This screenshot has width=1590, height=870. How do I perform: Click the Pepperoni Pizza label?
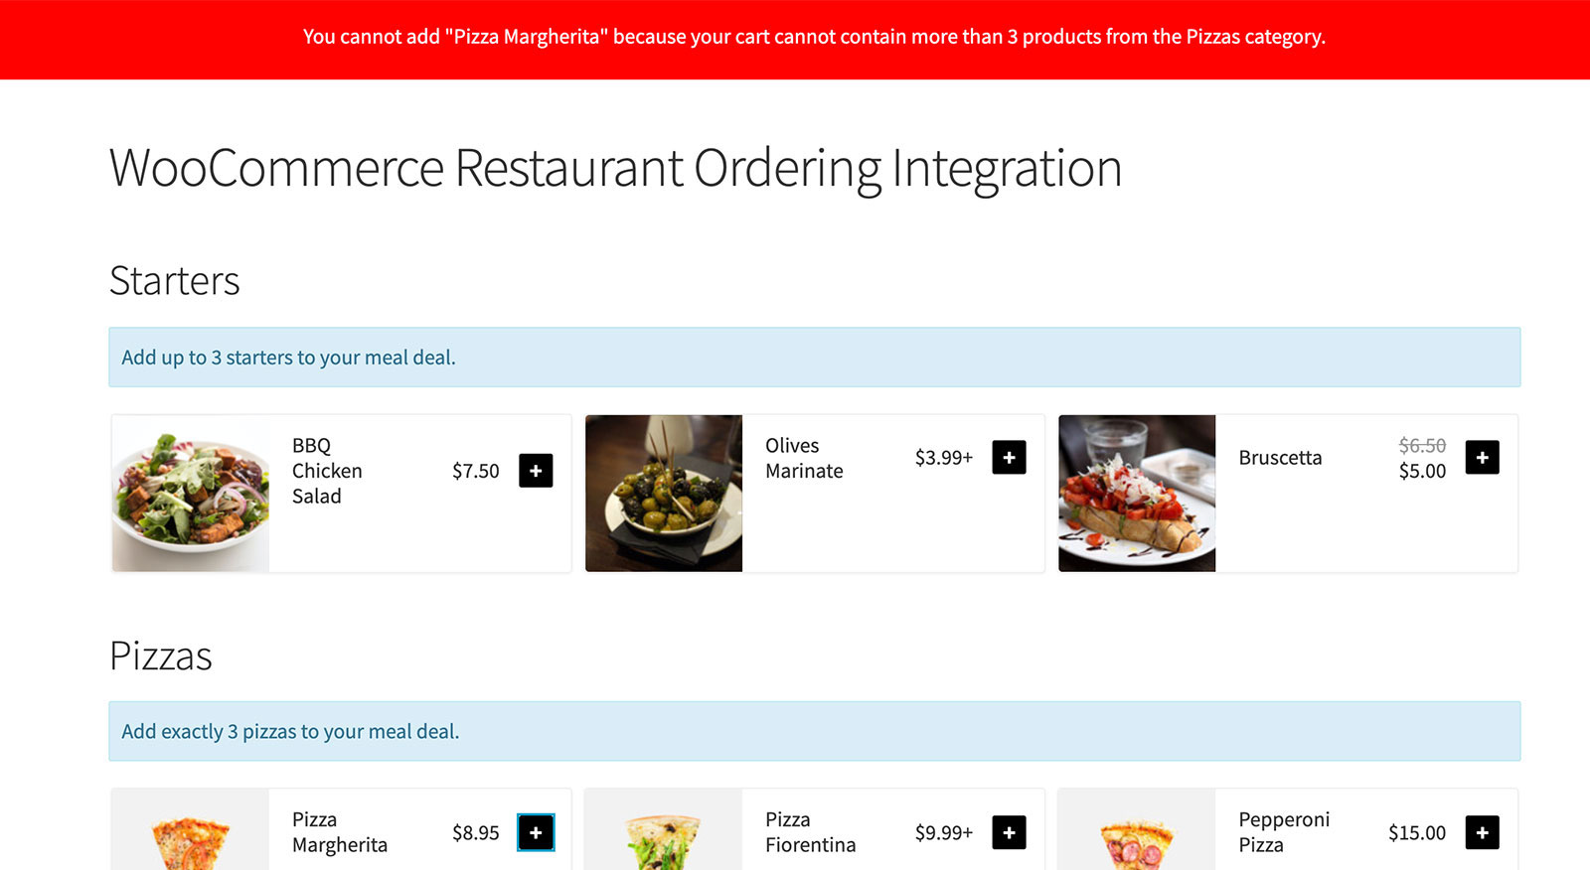click(1283, 832)
